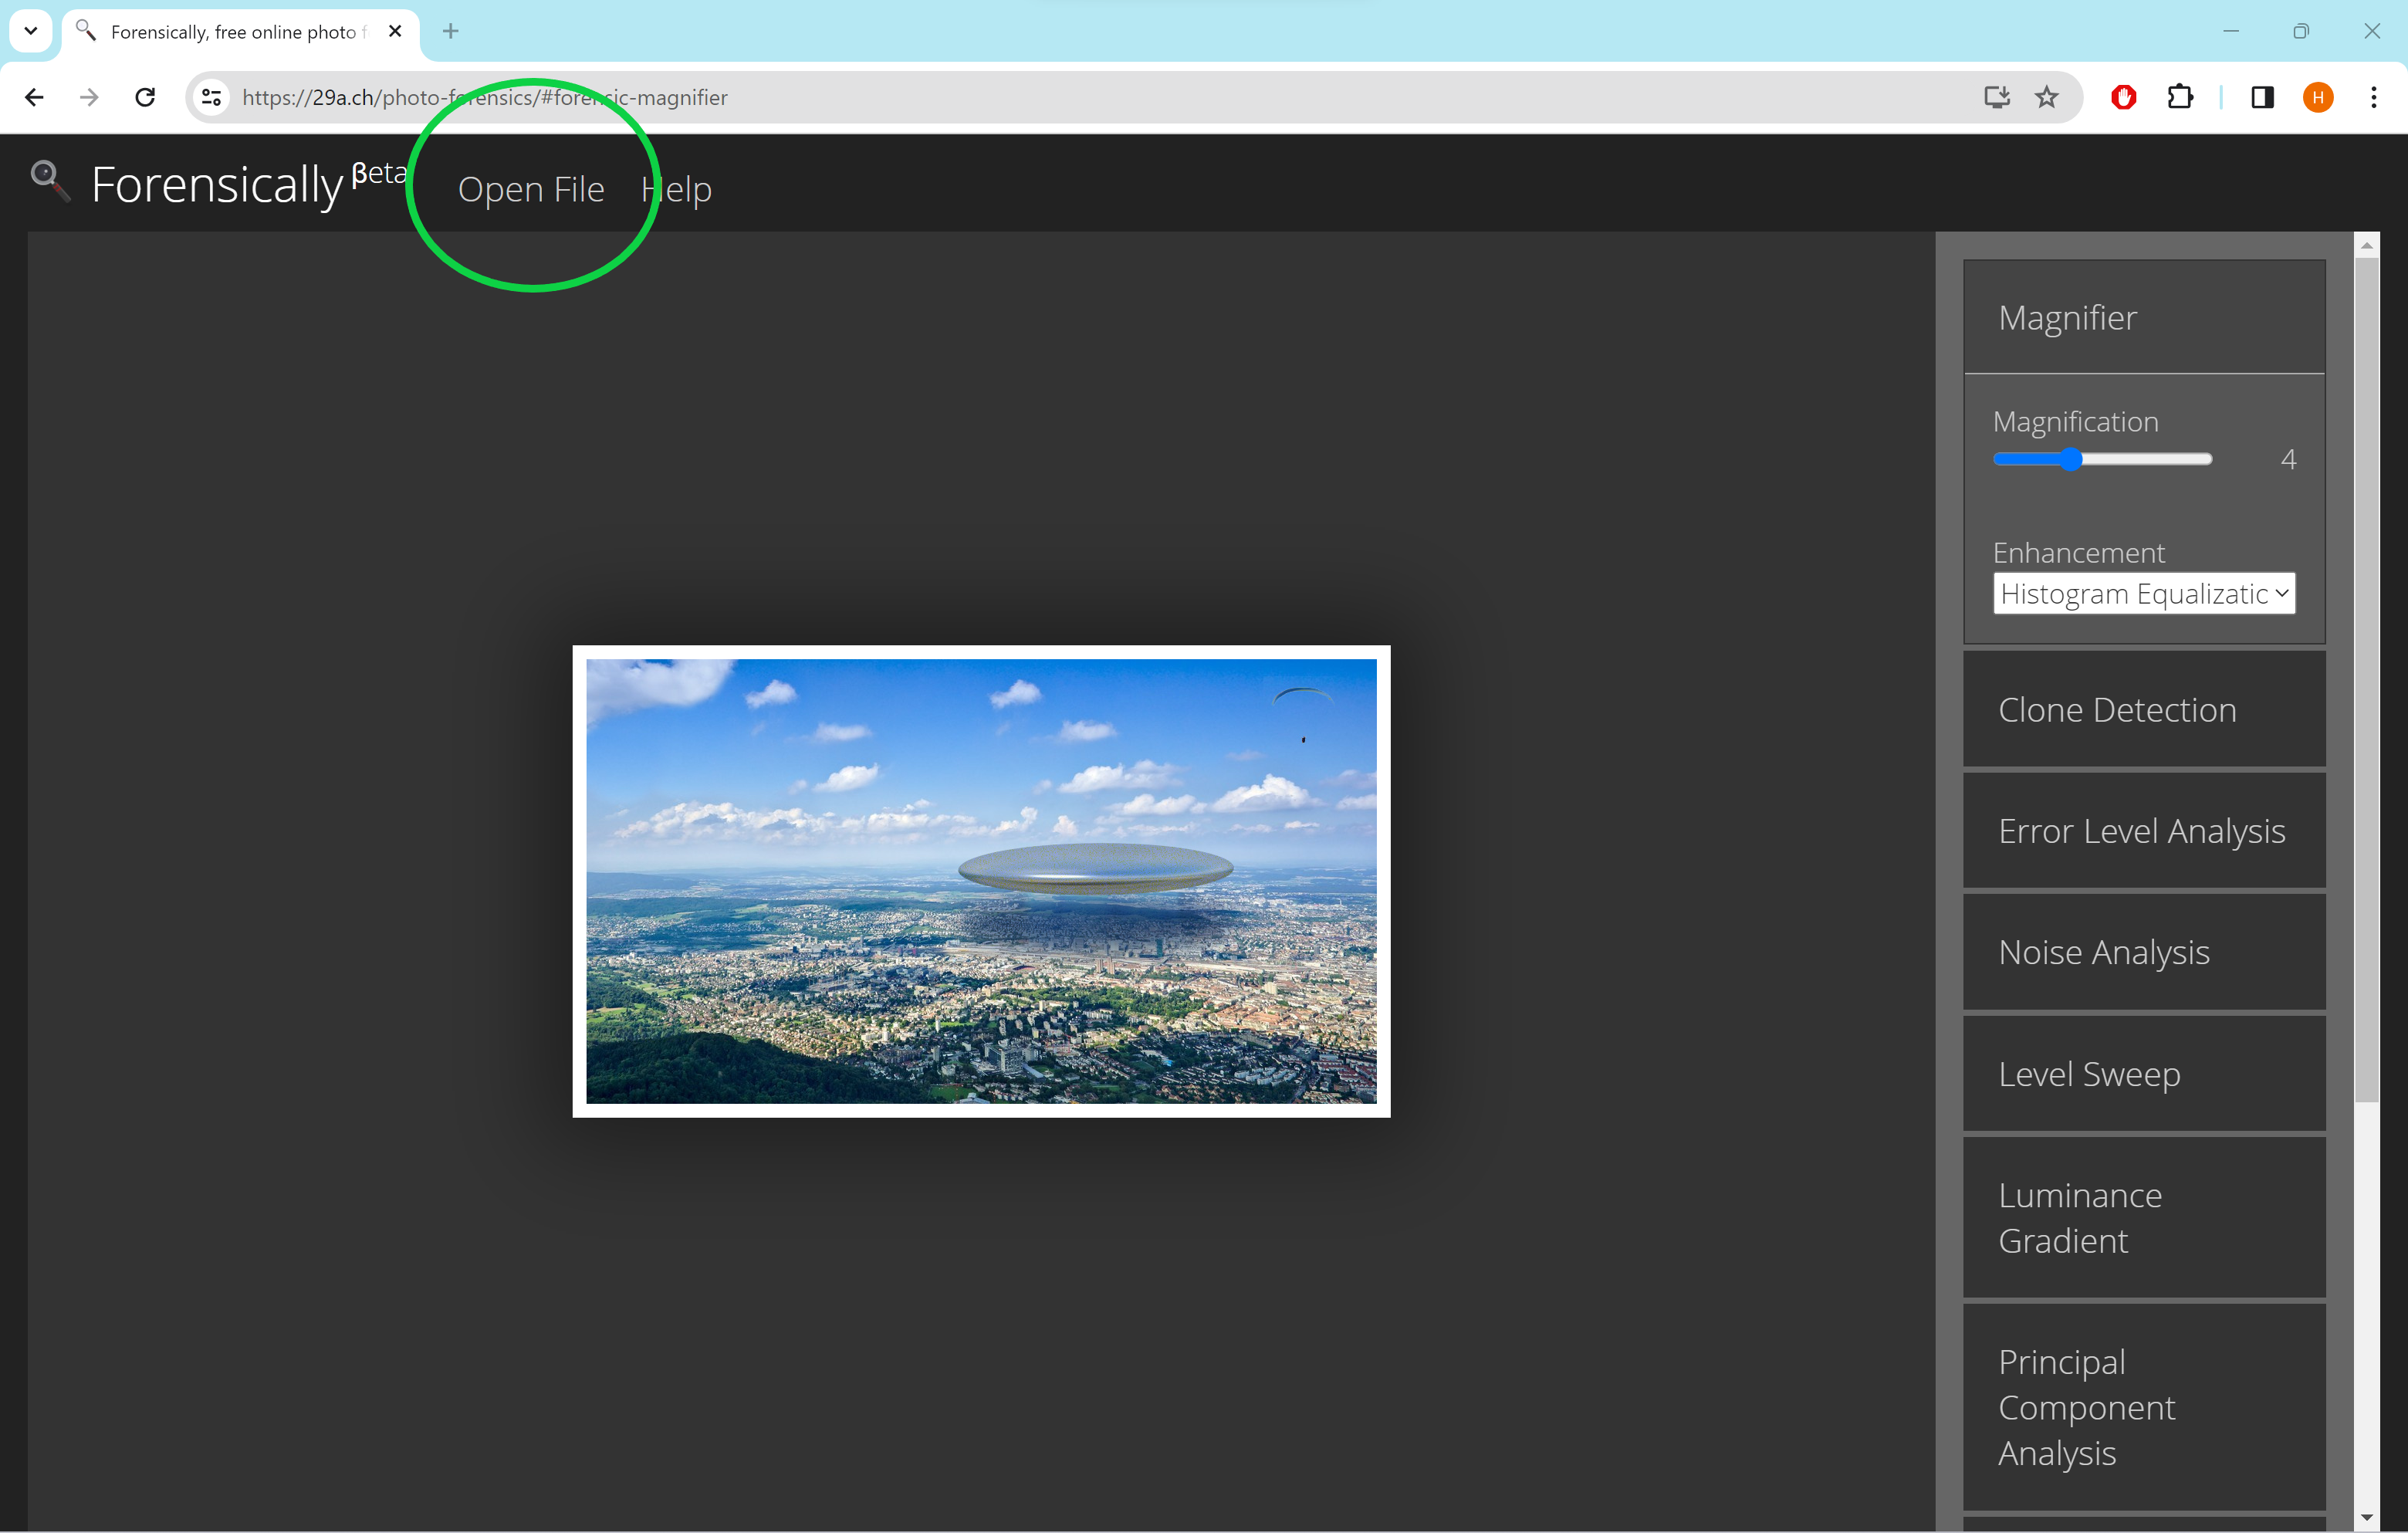The height and width of the screenshot is (1533, 2408).
Task: Open the Chrome three-dot menu
Action: (2373, 97)
